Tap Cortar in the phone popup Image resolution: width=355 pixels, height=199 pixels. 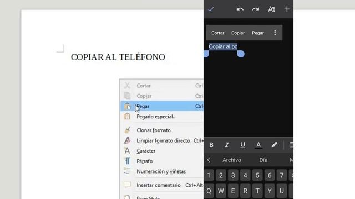pos(217,33)
